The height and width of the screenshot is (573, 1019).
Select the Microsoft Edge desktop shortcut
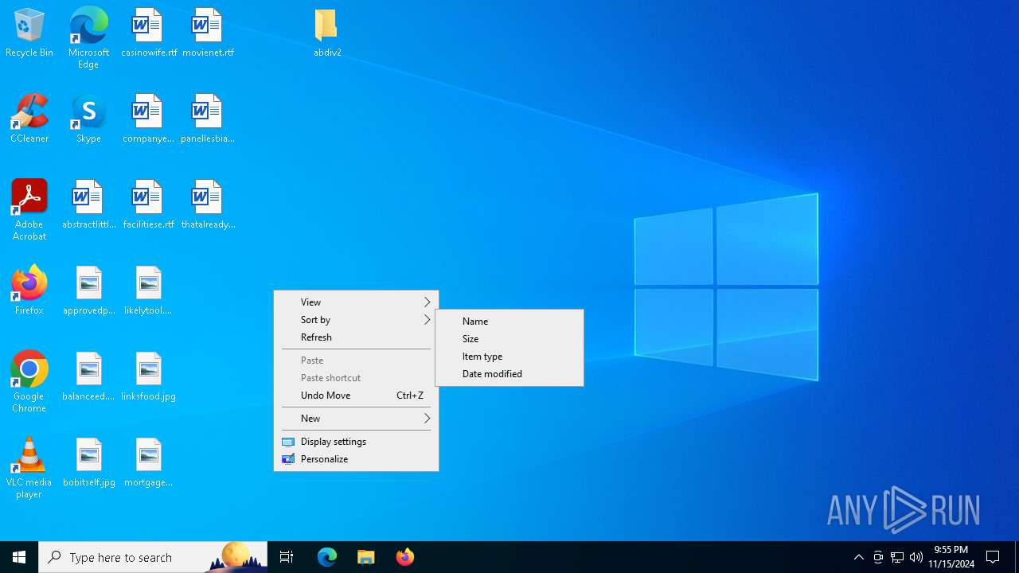[88, 38]
